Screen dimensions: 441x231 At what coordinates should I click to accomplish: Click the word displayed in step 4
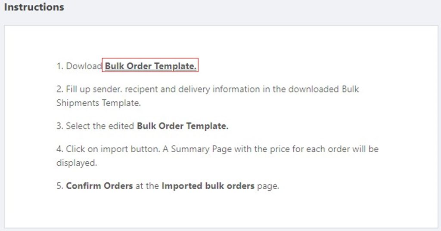77,163
